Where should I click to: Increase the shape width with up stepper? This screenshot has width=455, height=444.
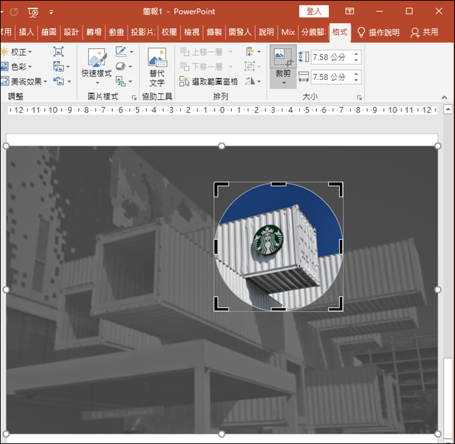pos(356,74)
